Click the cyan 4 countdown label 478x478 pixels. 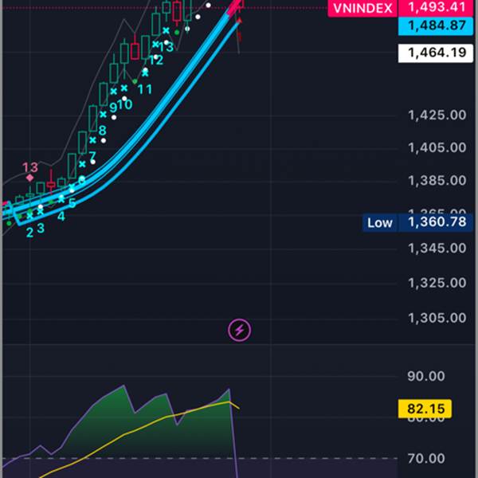(61, 217)
